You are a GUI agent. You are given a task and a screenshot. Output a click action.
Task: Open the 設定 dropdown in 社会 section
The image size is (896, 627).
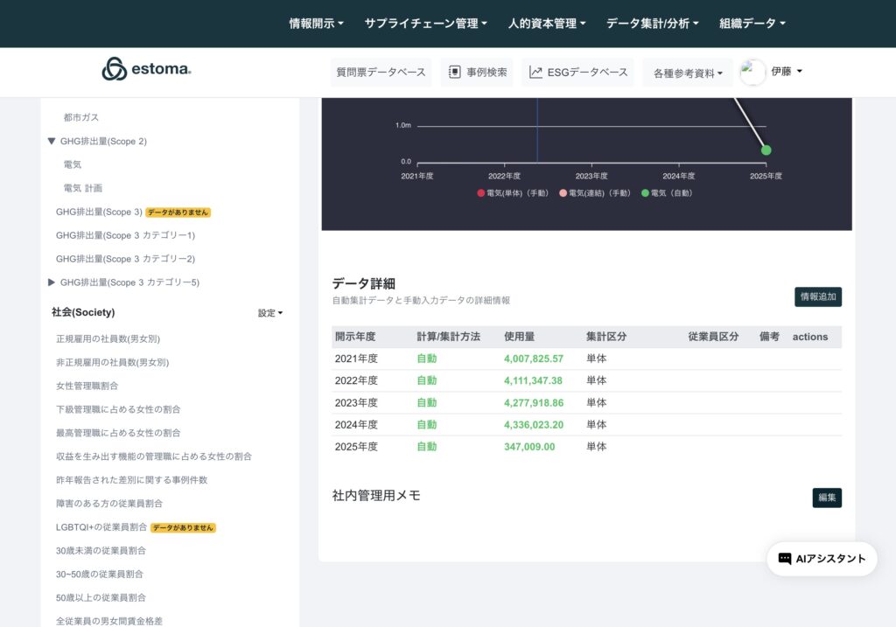click(270, 313)
